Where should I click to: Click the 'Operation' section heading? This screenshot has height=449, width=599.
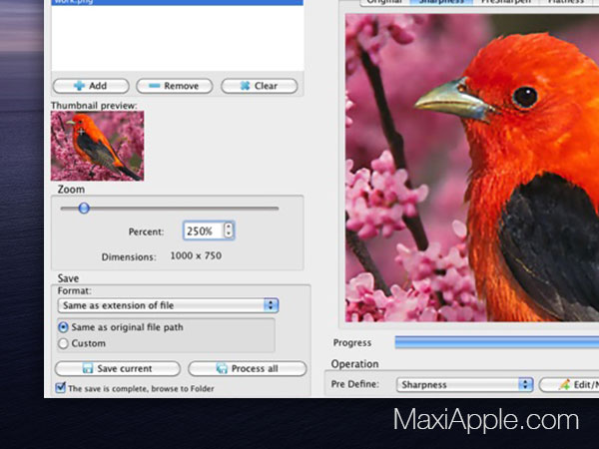[354, 364]
